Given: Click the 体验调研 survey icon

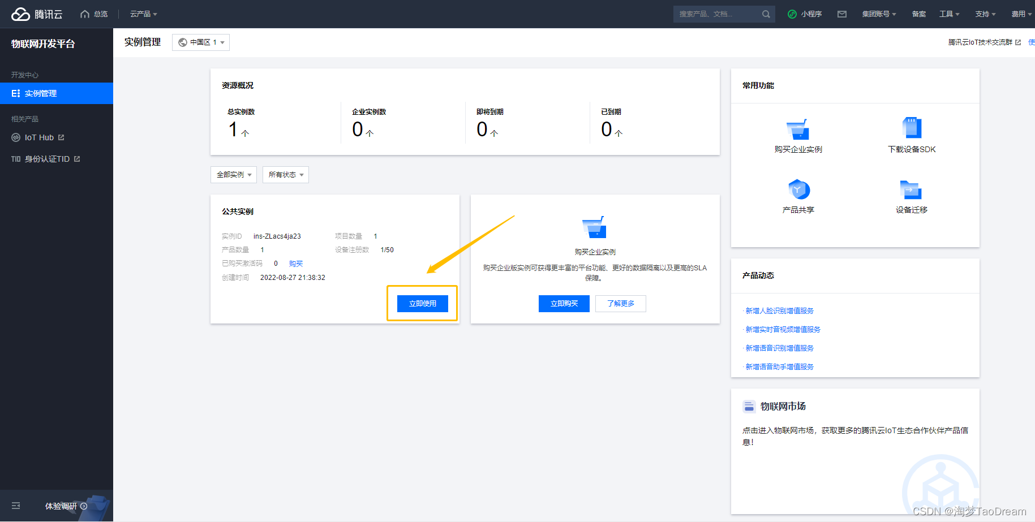Looking at the screenshot, I should point(84,506).
